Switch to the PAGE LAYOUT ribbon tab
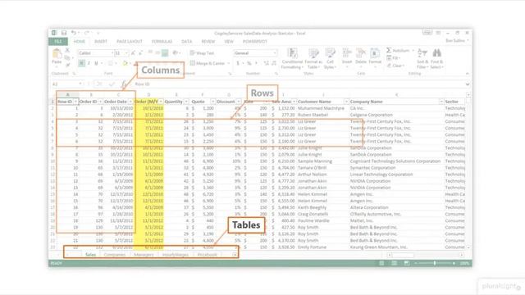Viewport: 525px width, 295px height. click(x=130, y=42)
